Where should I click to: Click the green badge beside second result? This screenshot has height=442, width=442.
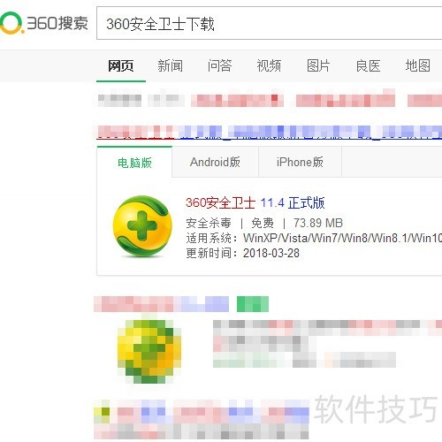[x=253, y=304]
